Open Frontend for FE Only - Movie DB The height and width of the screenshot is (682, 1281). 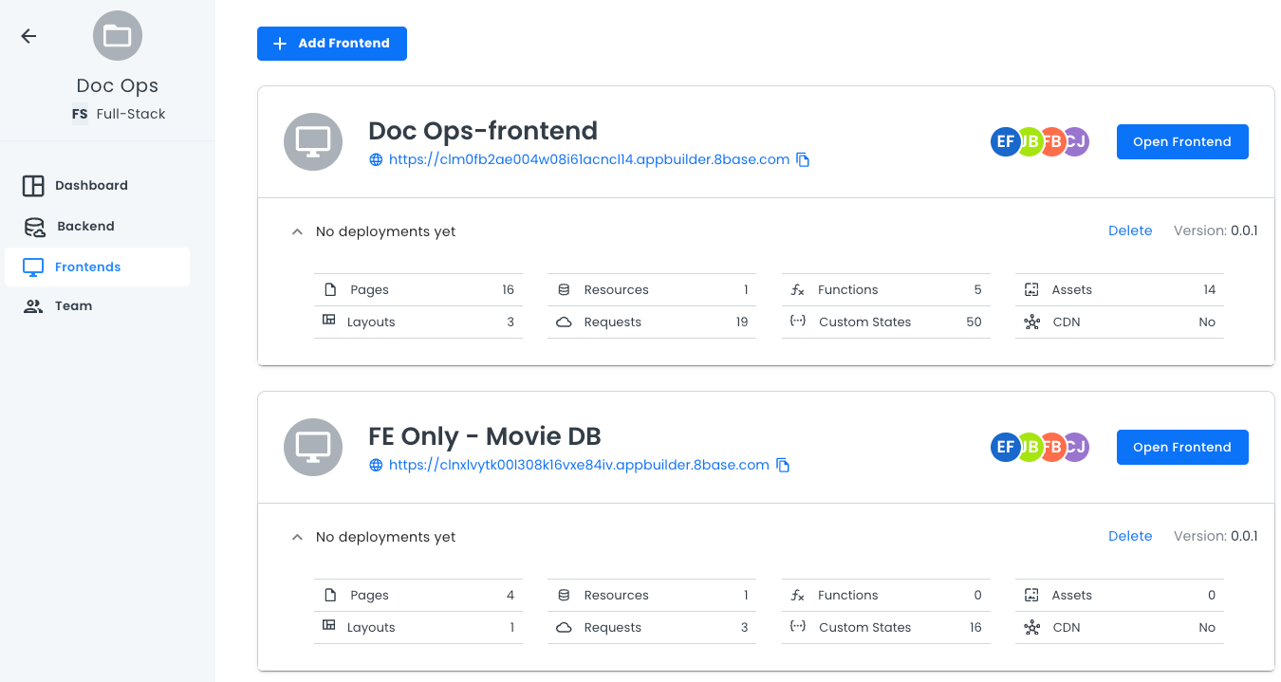tap(1181, 448)
